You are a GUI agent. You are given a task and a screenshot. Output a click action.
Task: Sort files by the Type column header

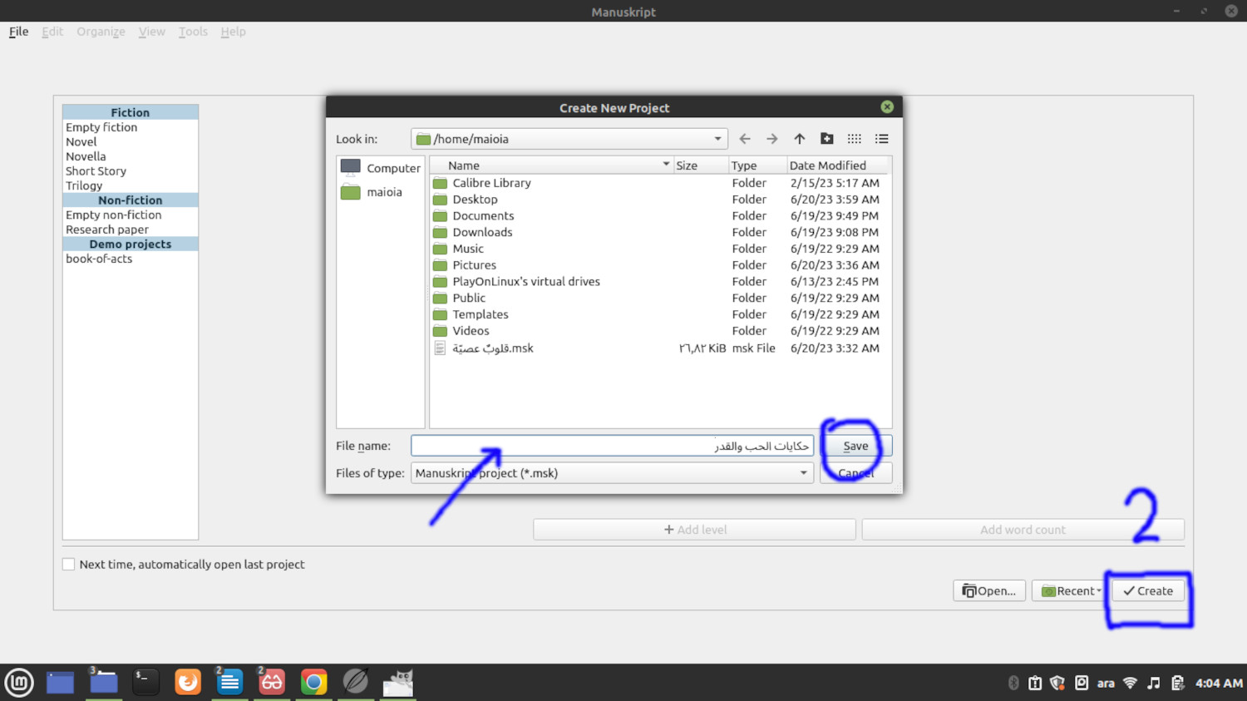[x=757, y=165]
